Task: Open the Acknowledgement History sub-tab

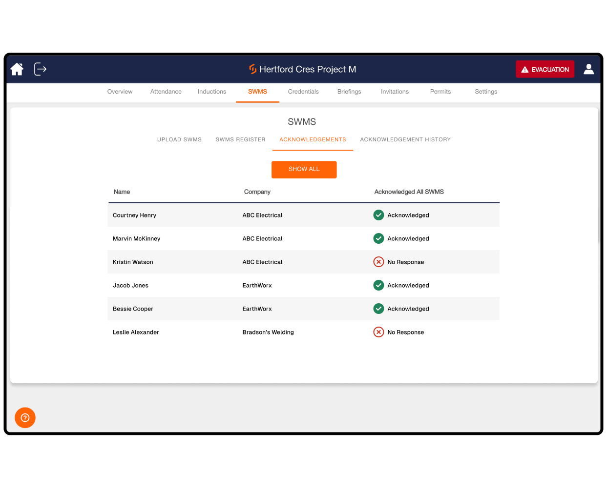Action: pos(405,139)
